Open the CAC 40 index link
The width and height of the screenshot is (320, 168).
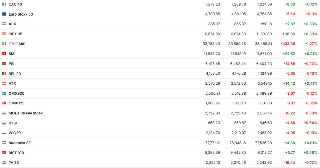click(x=15, y=4)
